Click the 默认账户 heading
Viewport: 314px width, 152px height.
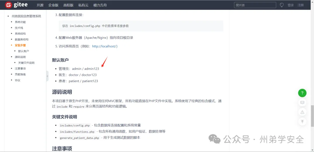click(61, 60)
